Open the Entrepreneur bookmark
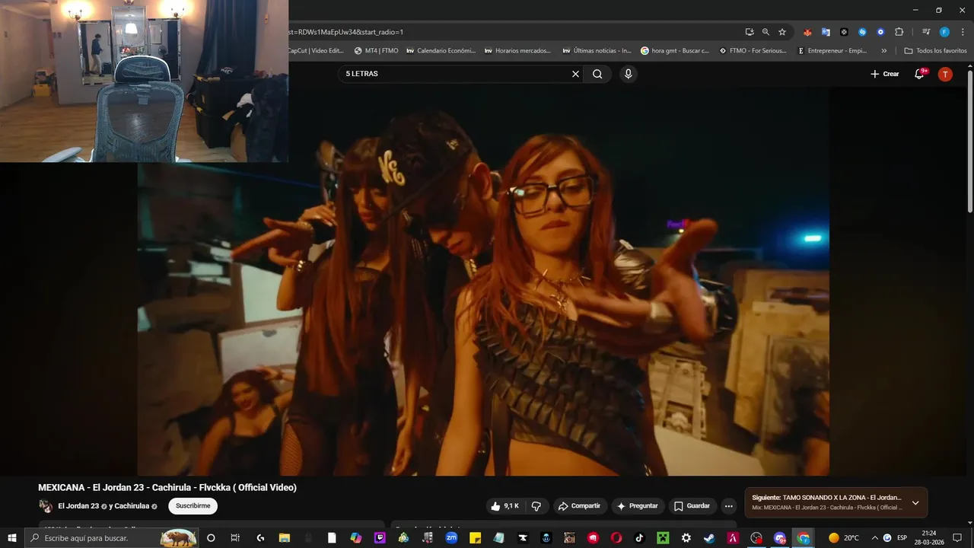The height and width of the screenshot is (548, 974). coord(832,51)
